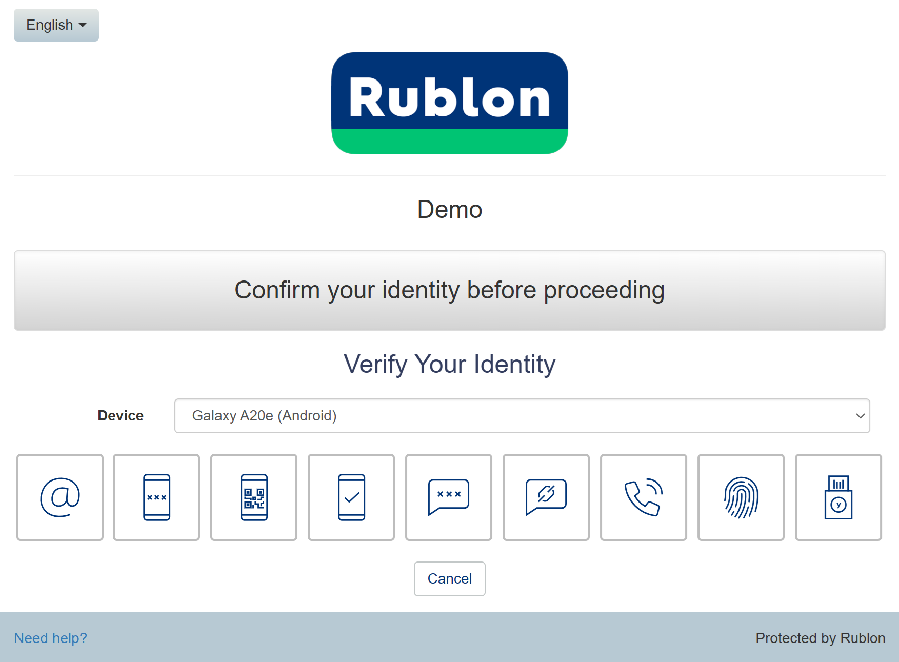Click the Device field label
Screen dimensions: 899x662
[x=121, y=416]
